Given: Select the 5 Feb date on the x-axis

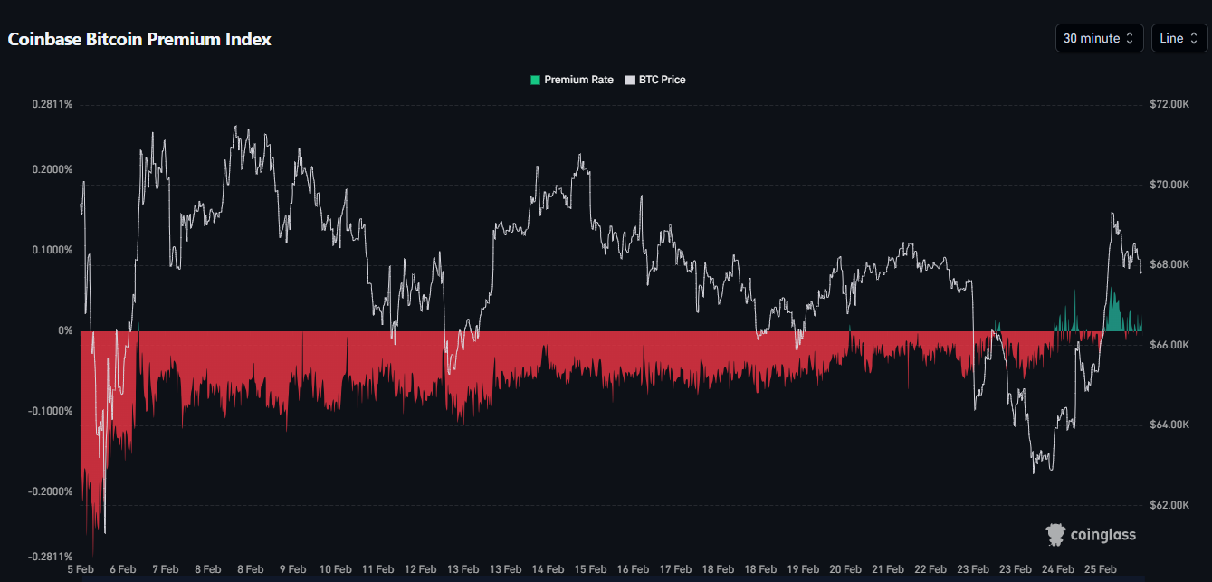Looking at the screenshot, I should pyautogui.click(x=81, y=569).
